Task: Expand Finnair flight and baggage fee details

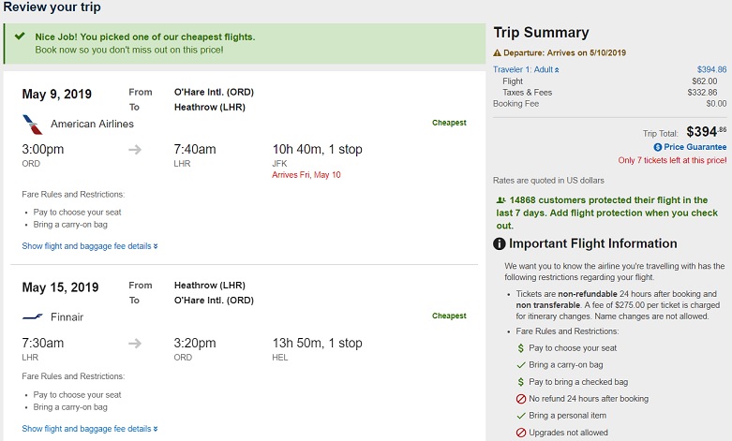Action: (x=90, y=429)
